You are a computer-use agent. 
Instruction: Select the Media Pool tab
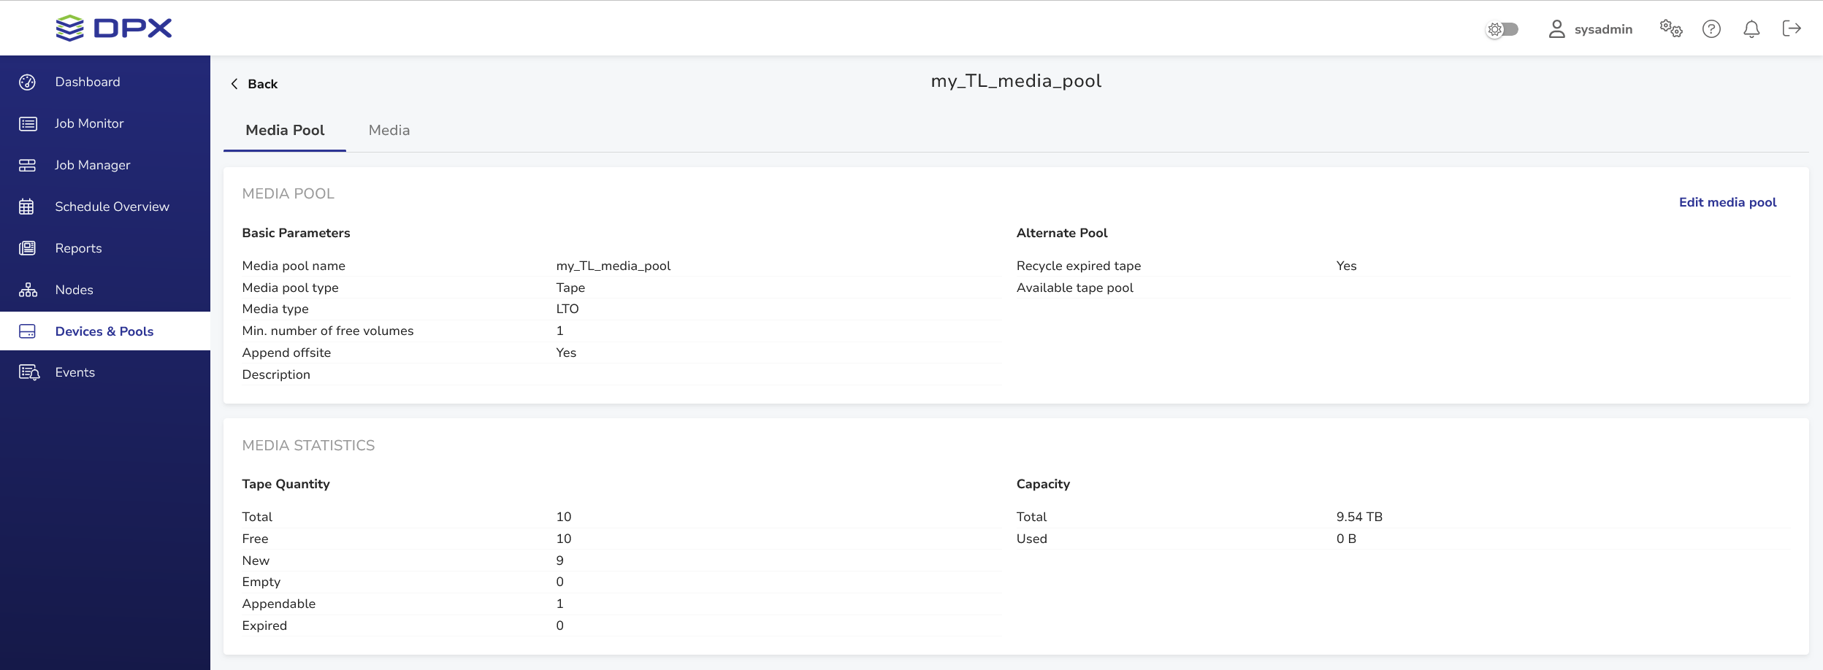285,131
